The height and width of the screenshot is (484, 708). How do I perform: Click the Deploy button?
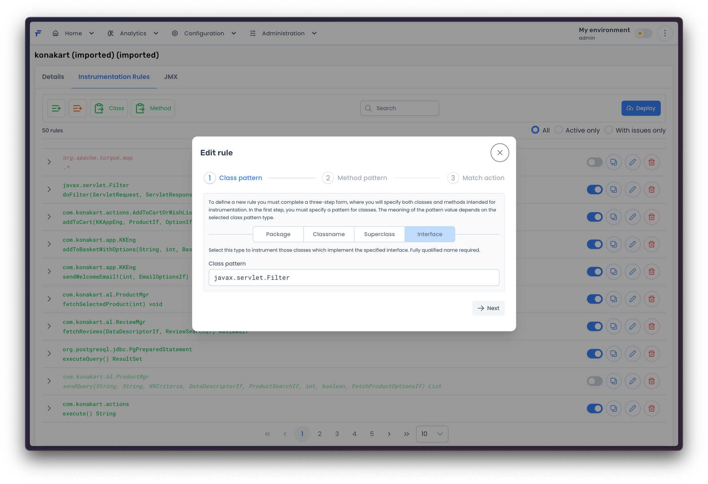(641, 108)
